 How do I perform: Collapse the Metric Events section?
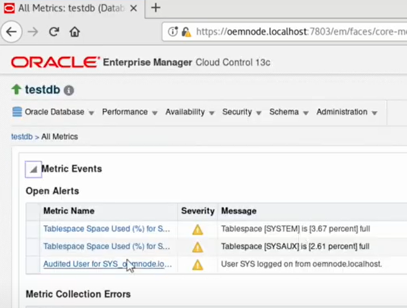(x=33, y=169)
